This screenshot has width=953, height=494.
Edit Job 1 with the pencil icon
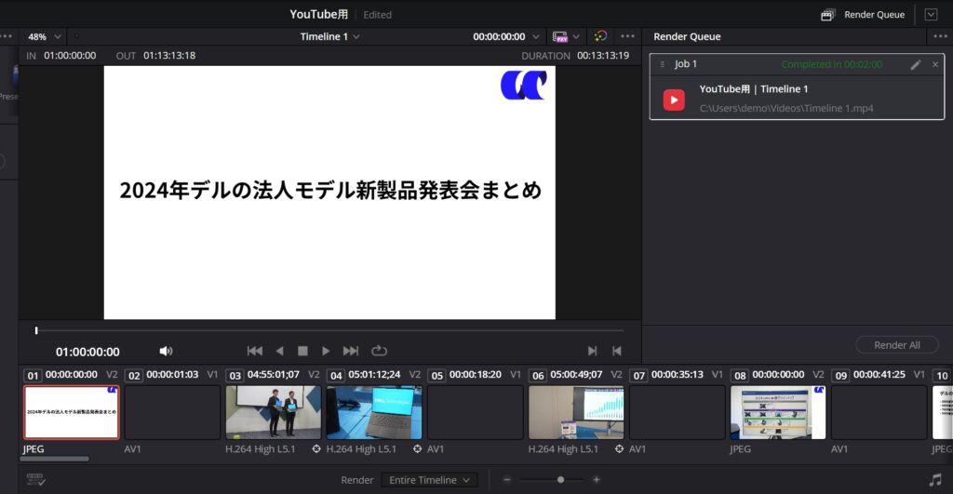click(x=916, y=64)
